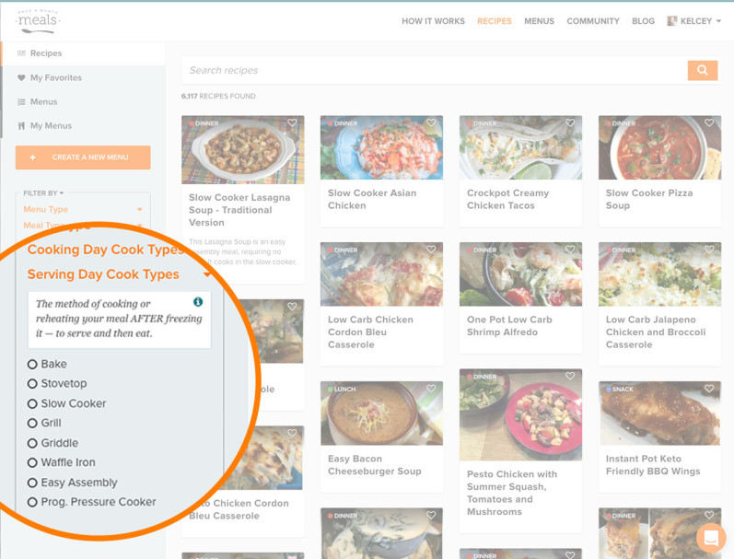Open How It Works page

tap(433, 21)
